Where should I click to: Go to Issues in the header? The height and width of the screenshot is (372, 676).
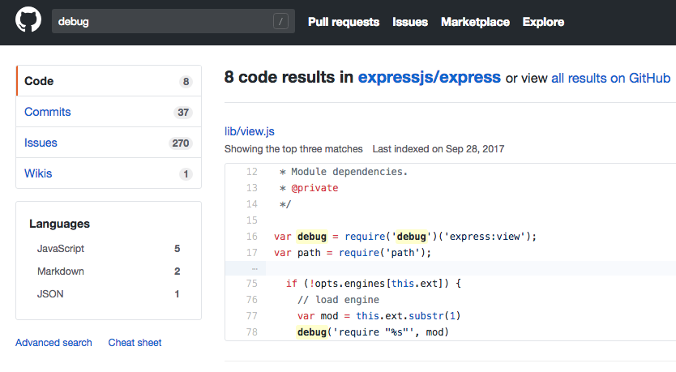tap(410, 22)
